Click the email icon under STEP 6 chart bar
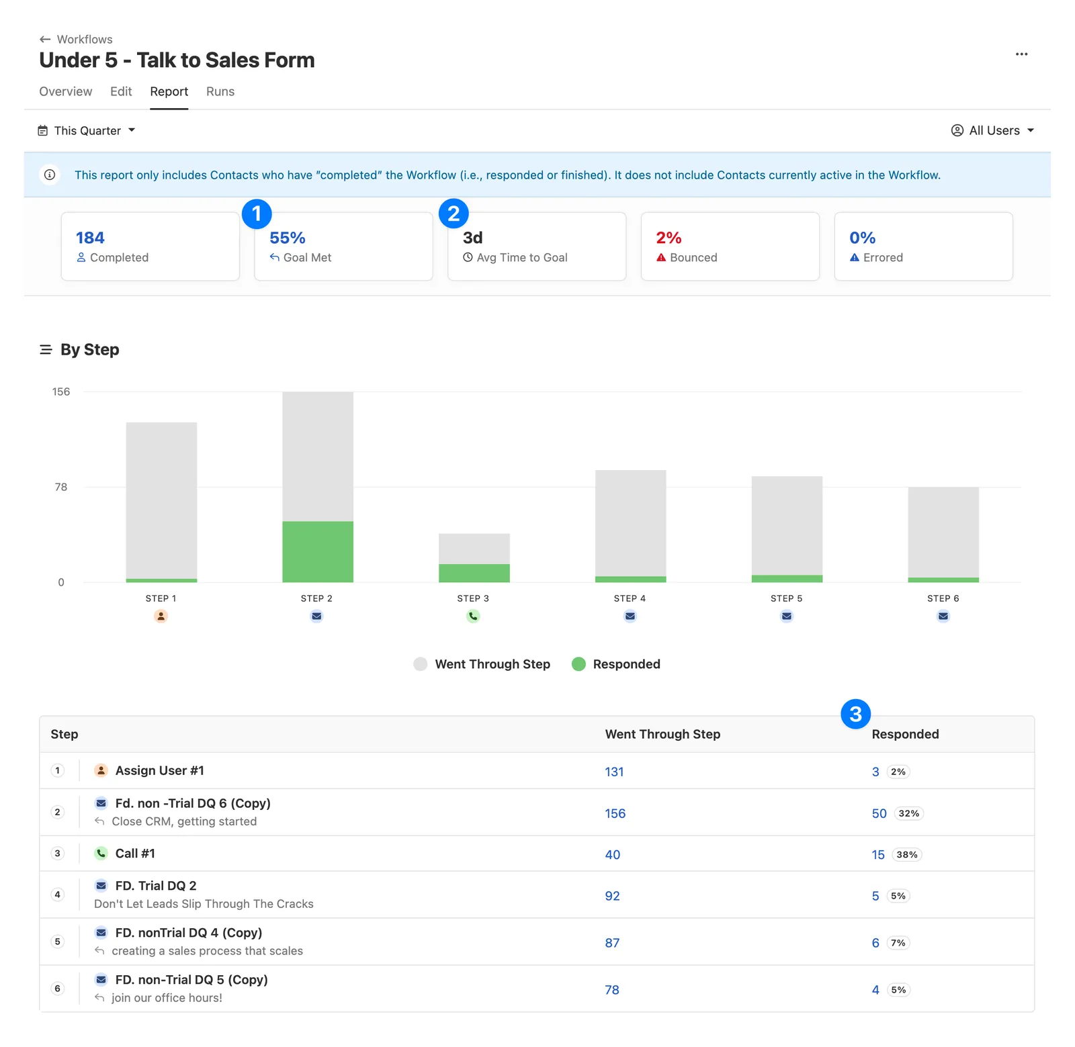 point(943,617)
